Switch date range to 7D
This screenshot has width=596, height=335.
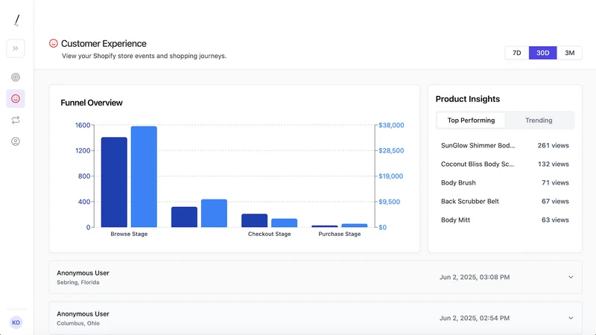[516, 53]
